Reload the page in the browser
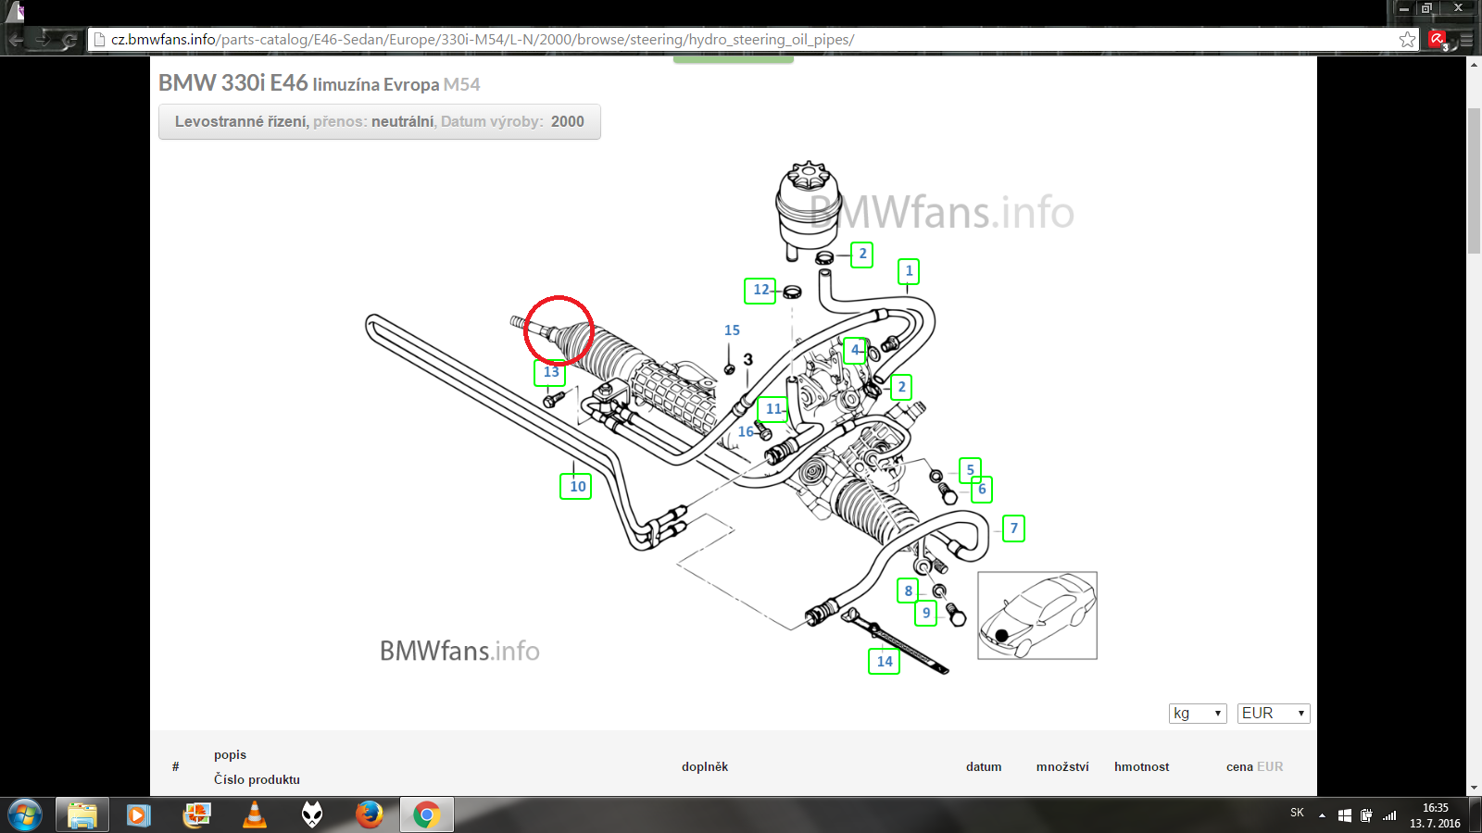Screen dimensions: 1482x833 click(x=69, y=39)
